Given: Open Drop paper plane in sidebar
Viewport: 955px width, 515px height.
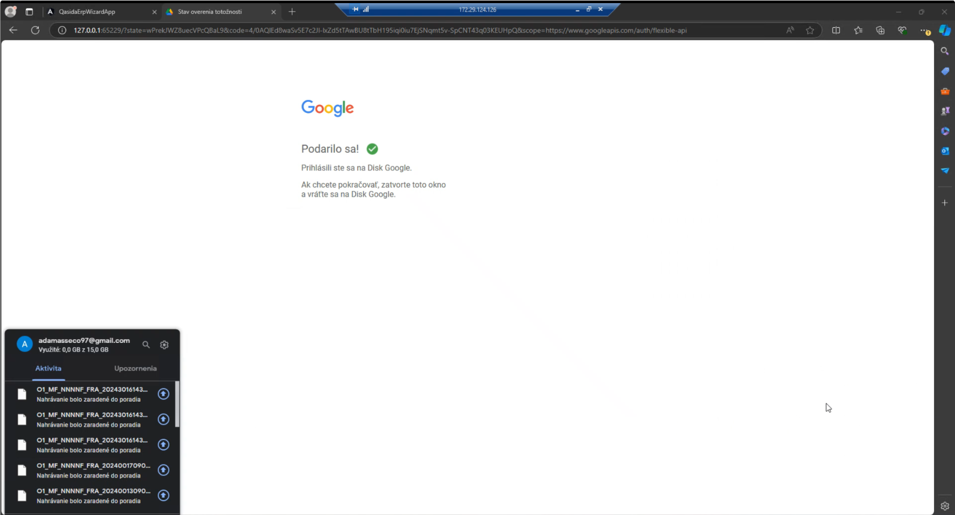Looking at the screenshot, I should [945, 171].
